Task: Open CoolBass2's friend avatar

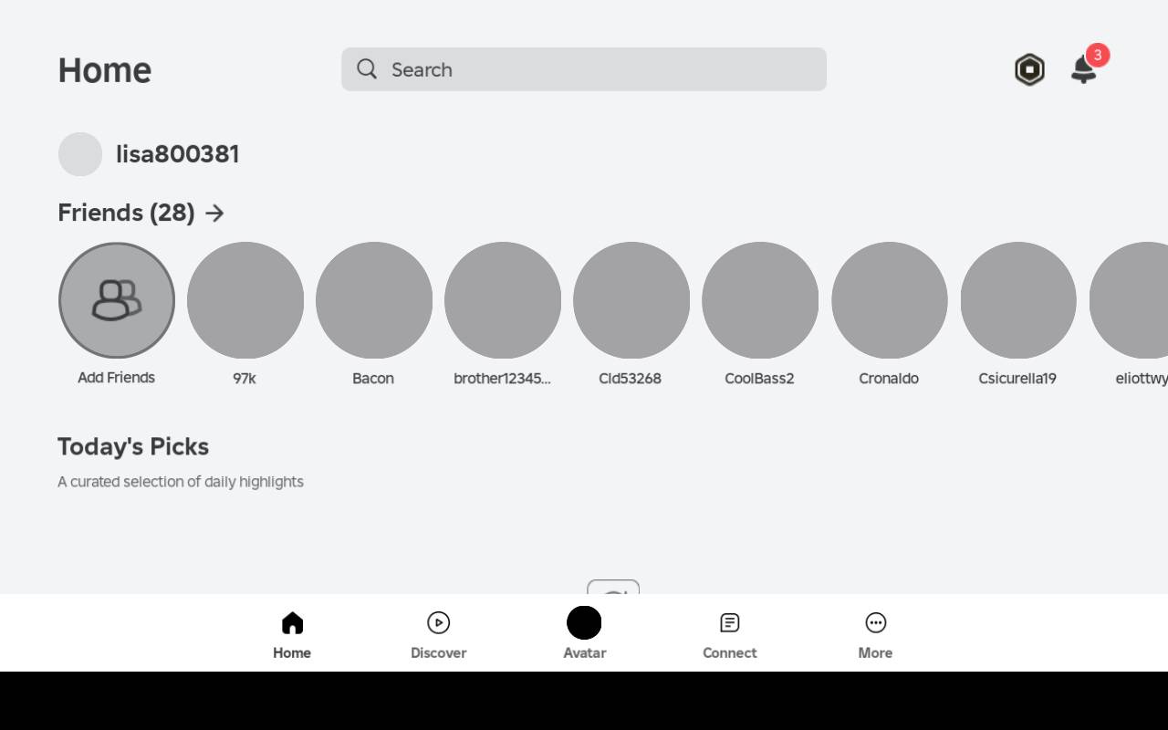Action: pos(760,300)
